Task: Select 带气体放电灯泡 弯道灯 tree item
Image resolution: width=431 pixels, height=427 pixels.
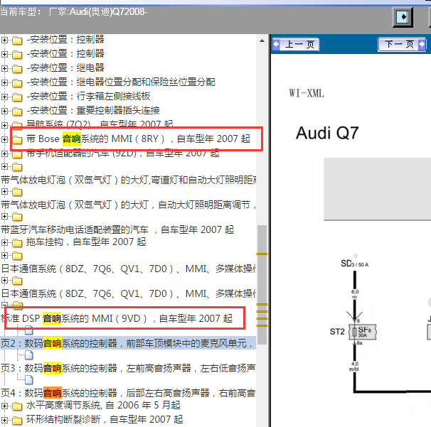Action: [x=129, y=180]
